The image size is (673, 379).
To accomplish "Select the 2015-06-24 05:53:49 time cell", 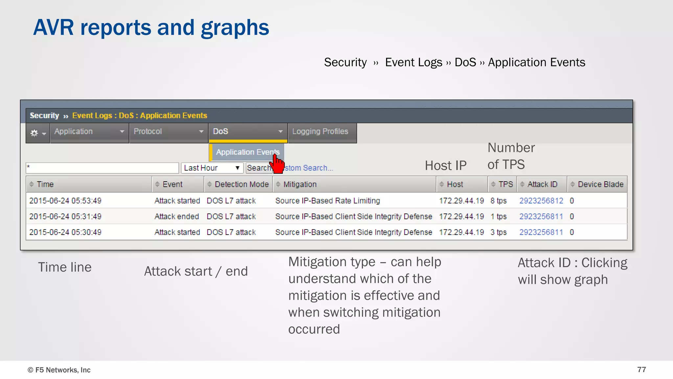I will click(65, 201).
